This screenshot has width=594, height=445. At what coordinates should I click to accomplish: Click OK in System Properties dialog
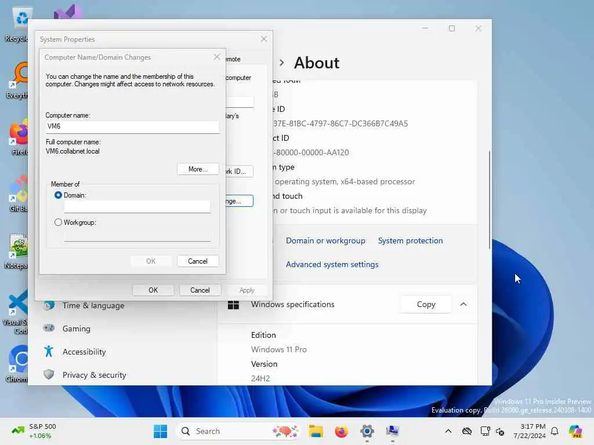pos(153,290)
